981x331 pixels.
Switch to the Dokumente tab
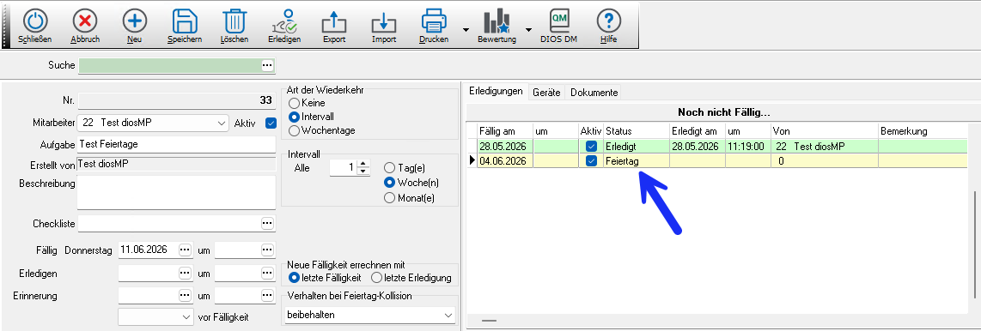point(594,93)
